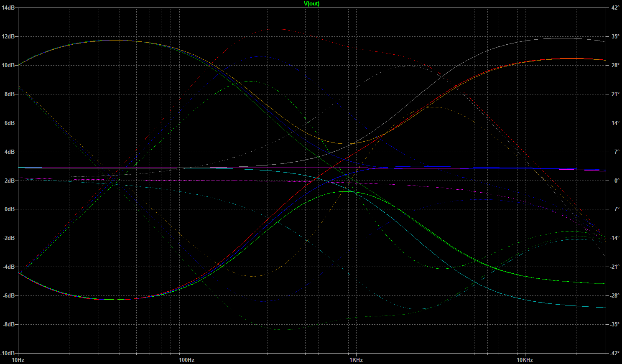The image size is (622, 364).
Task: Click the 10KHz frequency axis label
Action: tap(525, 360)
